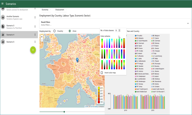Toggle the PL: Poland legend entry
This screenshot has height=115, width=192.
(x=155, y=61)
